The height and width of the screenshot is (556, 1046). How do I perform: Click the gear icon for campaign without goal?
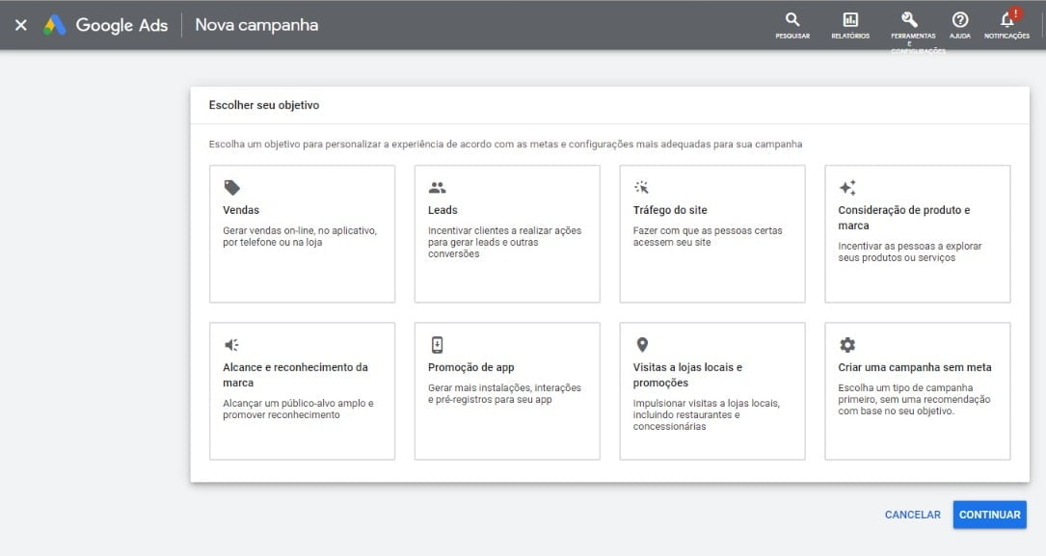(847, 345)
